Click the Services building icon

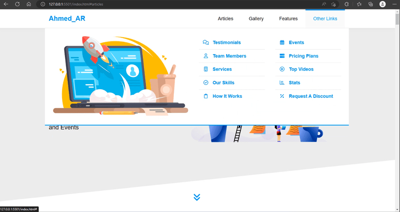point(205,69)
